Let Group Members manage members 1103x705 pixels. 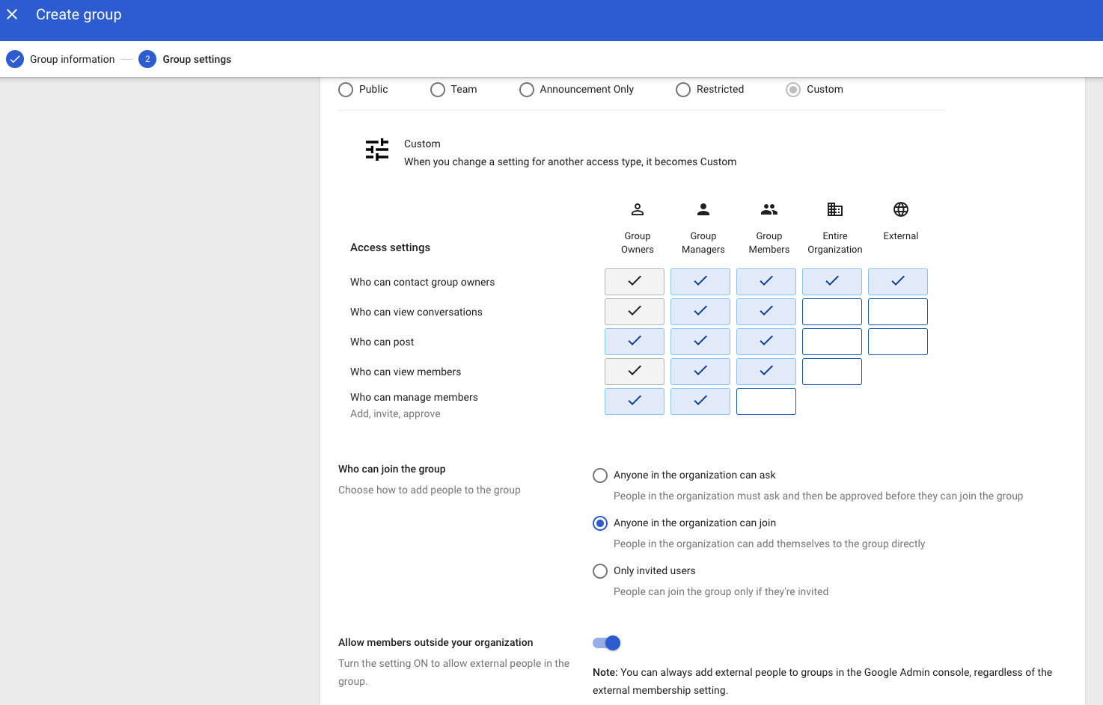click(766, 401)
